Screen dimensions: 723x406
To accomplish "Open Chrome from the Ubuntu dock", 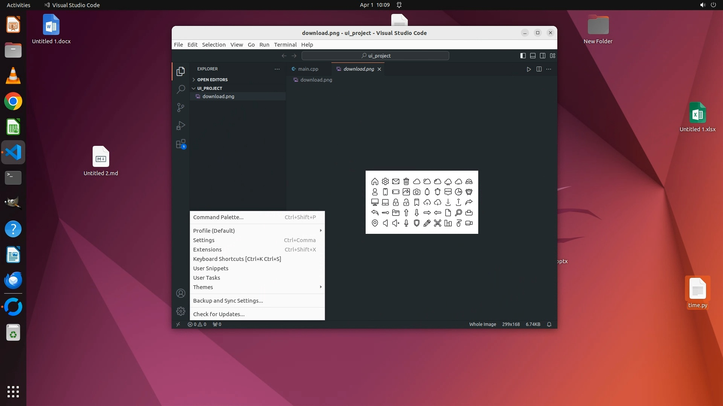I will [13, 101].
